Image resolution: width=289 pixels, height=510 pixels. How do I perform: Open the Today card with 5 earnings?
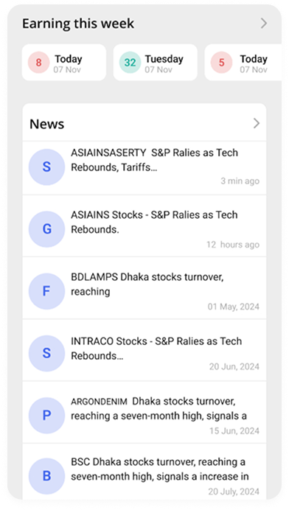tap(243, 63)
